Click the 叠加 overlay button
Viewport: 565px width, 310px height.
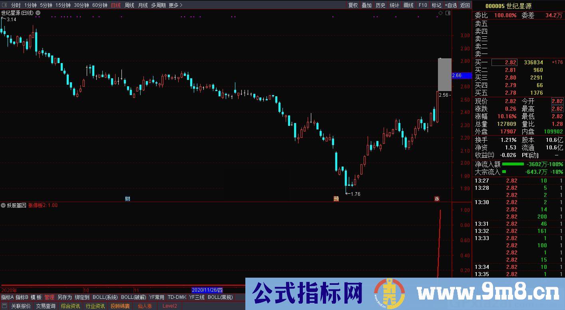[x=367, y=5]
